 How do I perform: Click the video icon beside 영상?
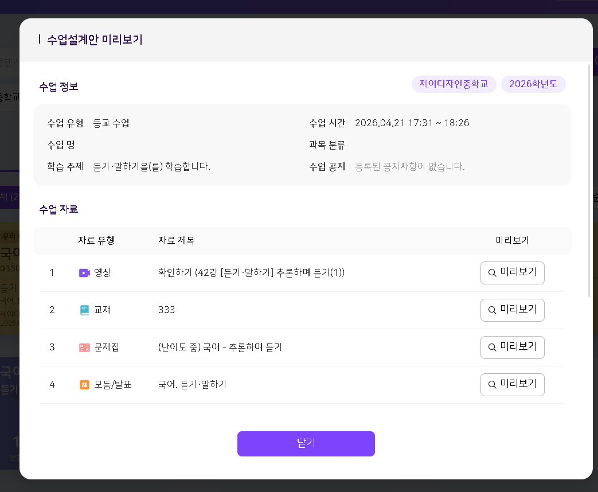pyautogui.click(x=84, y=273)
